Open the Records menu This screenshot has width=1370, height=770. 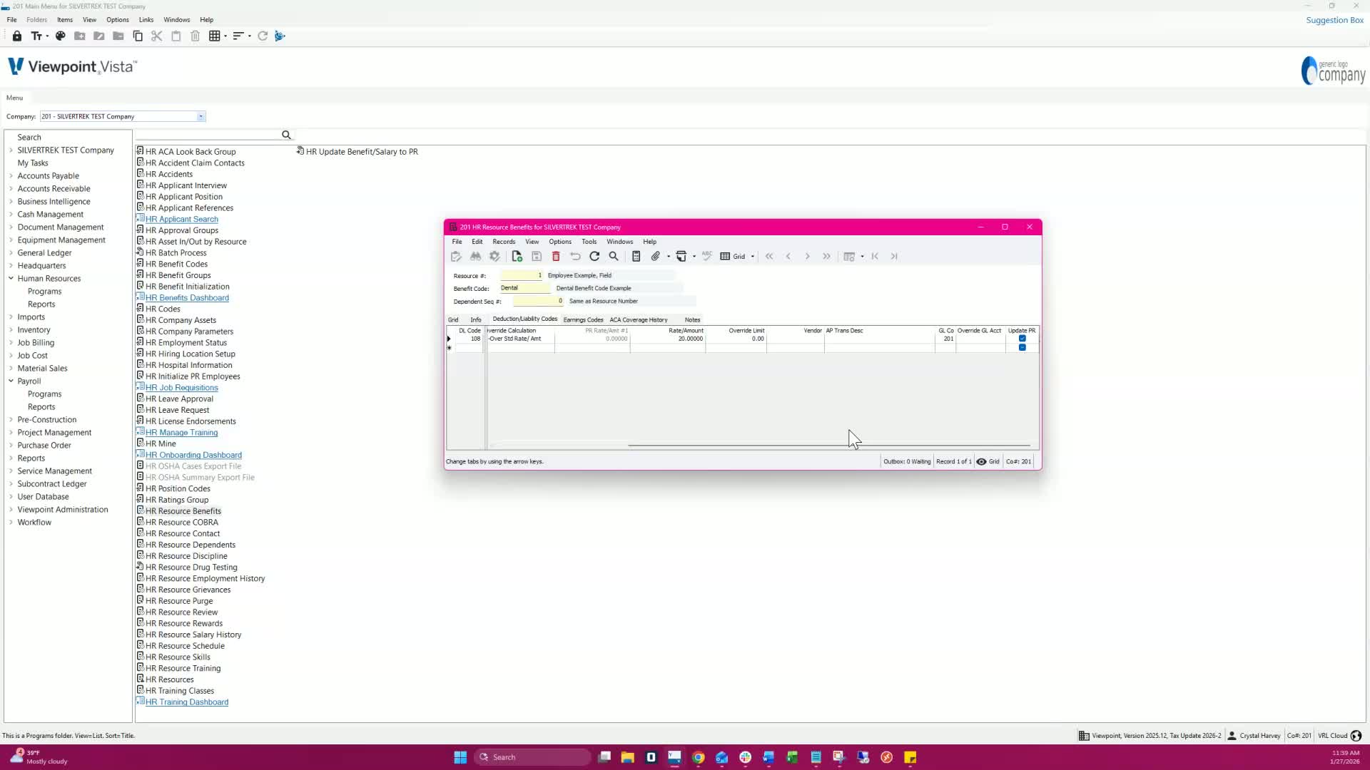[x=504, y=242]
